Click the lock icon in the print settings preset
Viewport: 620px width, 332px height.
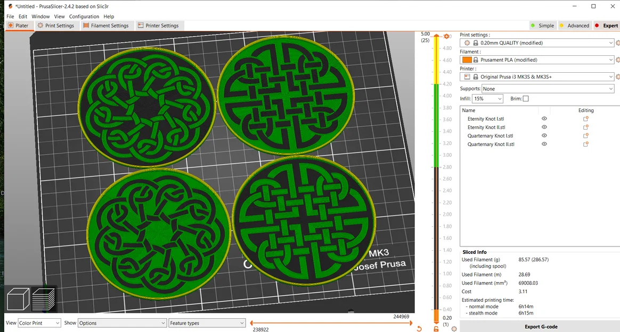pos(476,43)
